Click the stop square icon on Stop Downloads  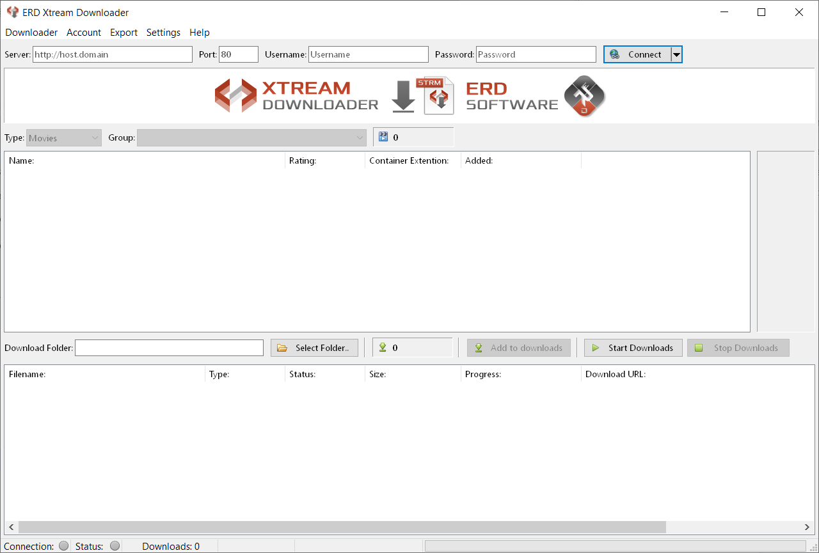point(699,348)
